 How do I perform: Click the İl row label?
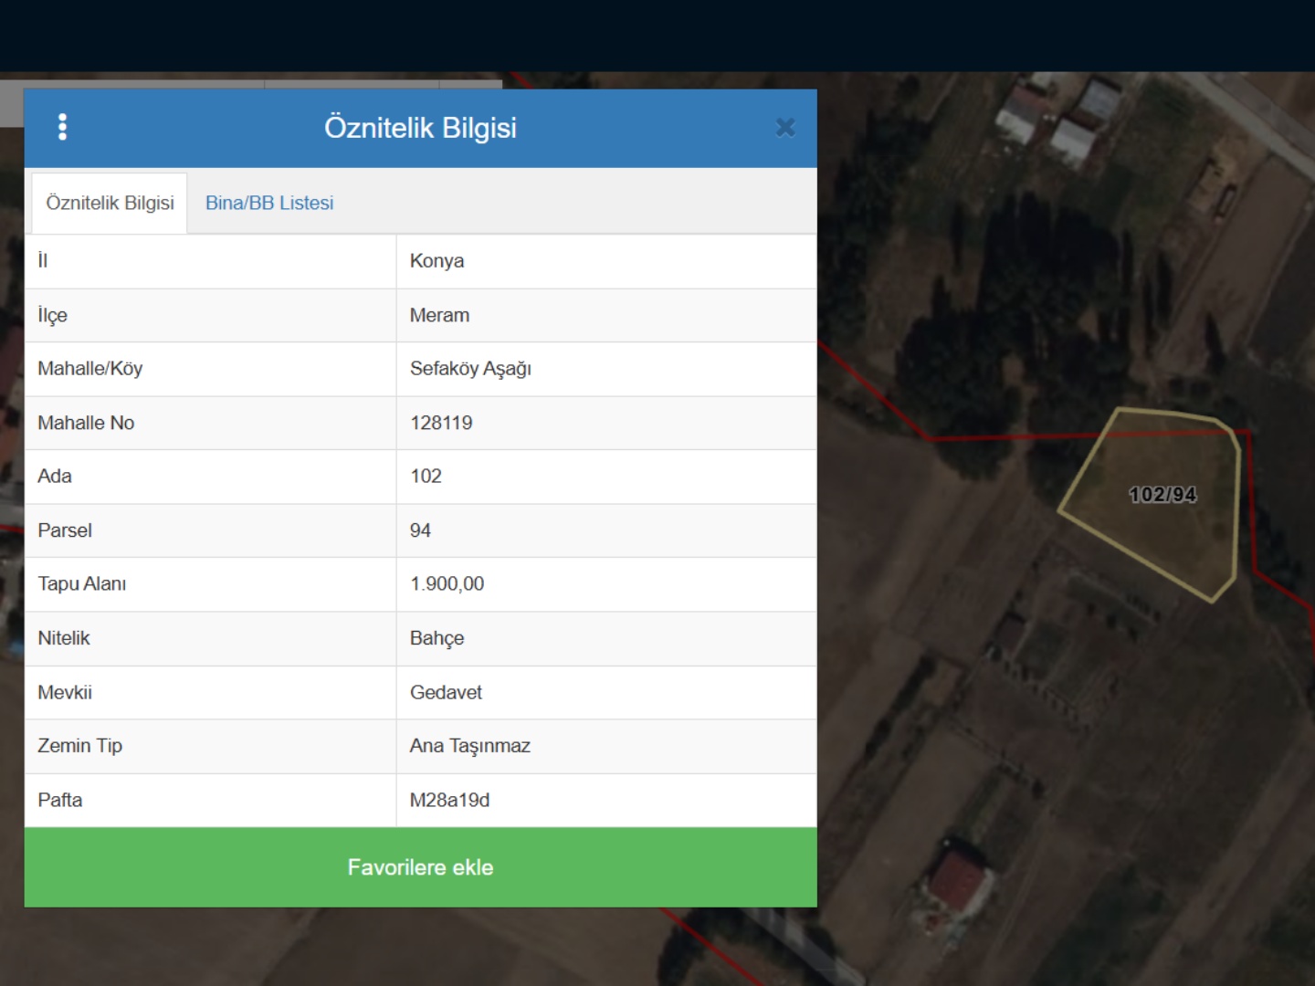[x=43, y=261]
